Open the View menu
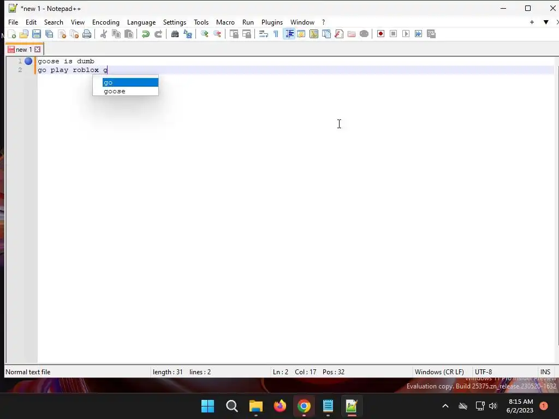559x419 pixels. tap(78, 22)
